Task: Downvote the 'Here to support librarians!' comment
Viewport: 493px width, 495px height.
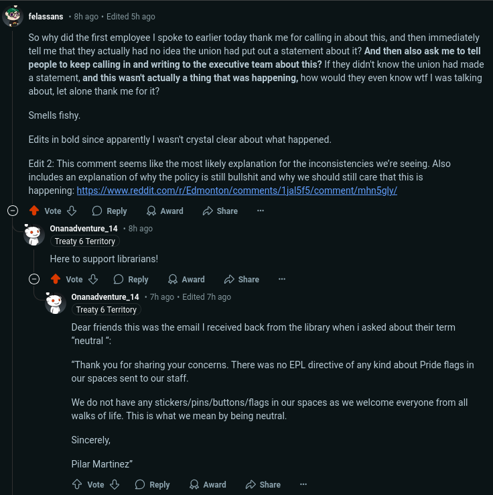Action: [x=93, y=279]
